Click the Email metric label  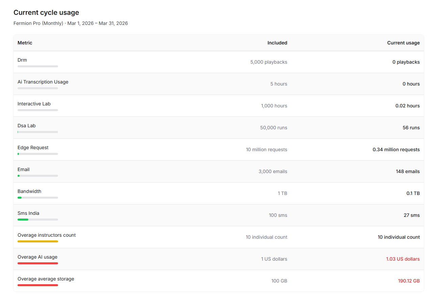(24, 169)
